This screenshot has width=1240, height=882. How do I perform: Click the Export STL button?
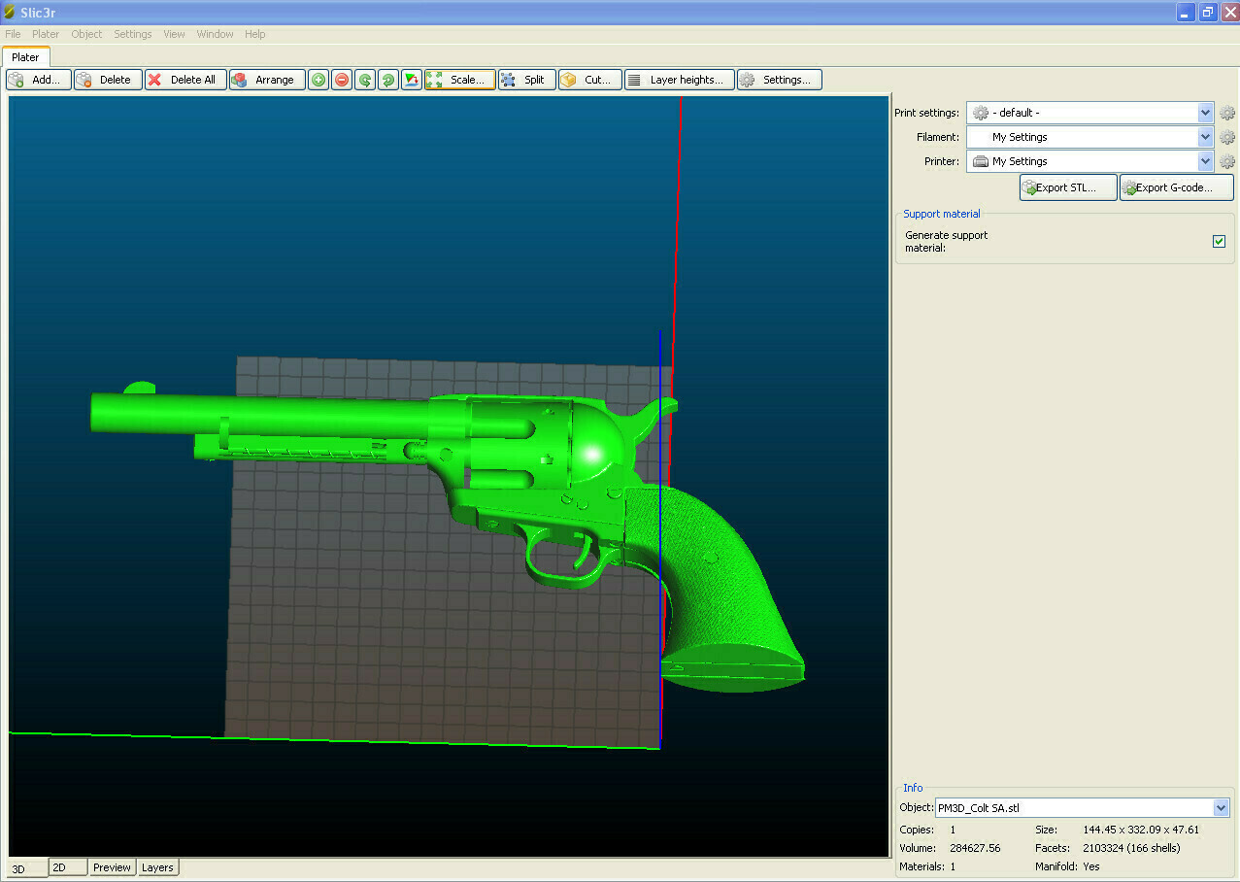pos(1066,187)
